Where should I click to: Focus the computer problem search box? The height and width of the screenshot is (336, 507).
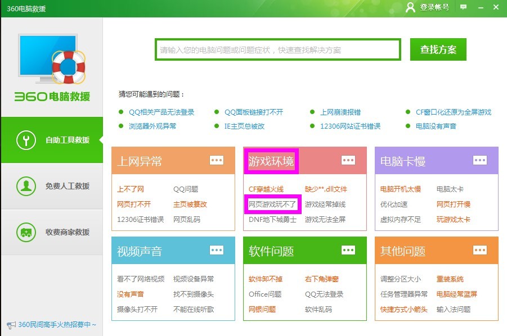278,49
